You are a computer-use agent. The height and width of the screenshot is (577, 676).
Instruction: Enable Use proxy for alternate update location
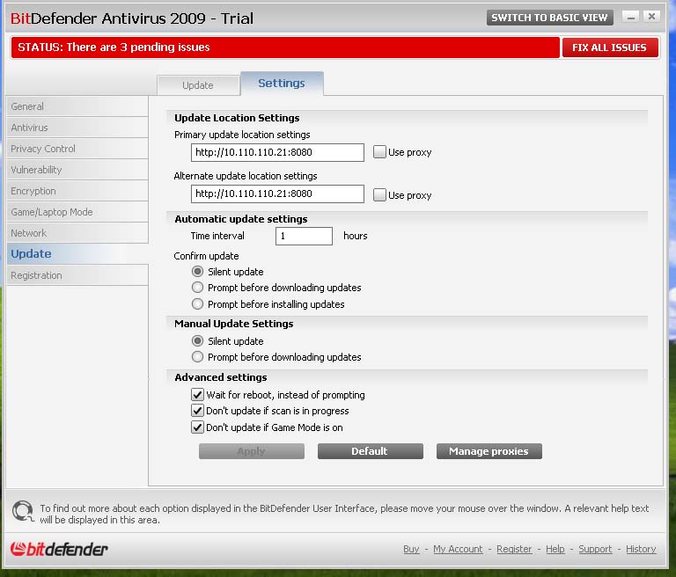379,194
